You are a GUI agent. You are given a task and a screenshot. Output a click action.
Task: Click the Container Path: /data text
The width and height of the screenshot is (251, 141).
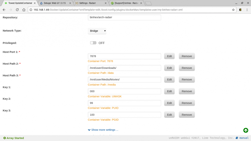pyautogui.click(x=101, y=73)
